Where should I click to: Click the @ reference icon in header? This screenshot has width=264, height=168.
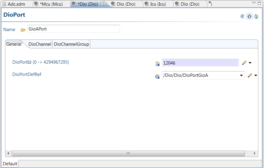click(x=242, y=16)
